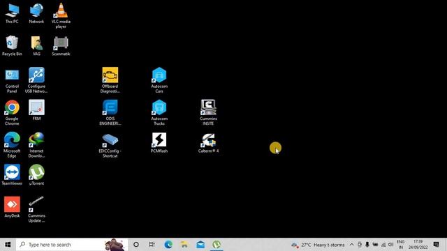Viewport: 447px width, 251px height.
Task: Expand hidden system tray icons
Action: pos(352,245)
